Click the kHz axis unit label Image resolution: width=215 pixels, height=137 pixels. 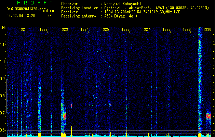click(3, 28)
